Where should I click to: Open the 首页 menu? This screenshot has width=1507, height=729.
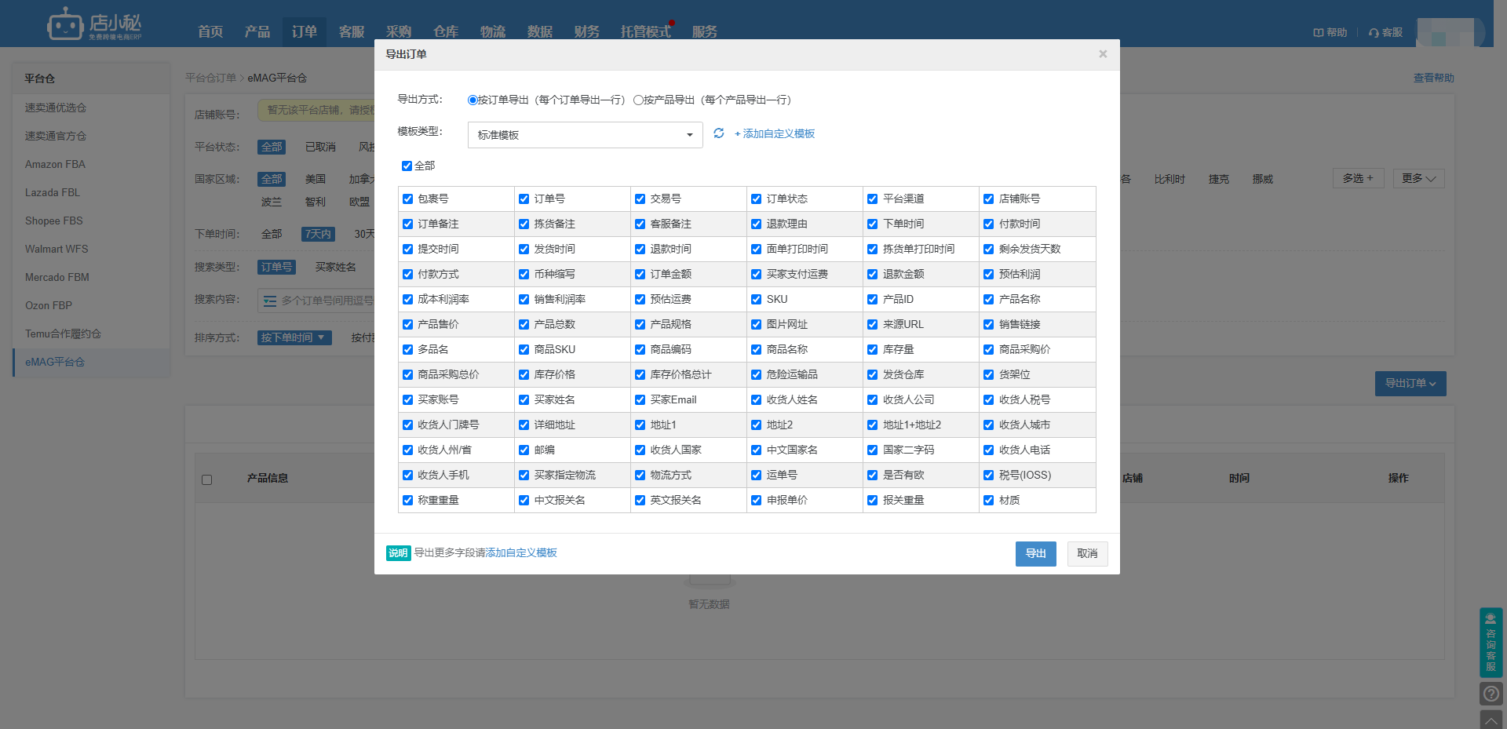[210, 32]
